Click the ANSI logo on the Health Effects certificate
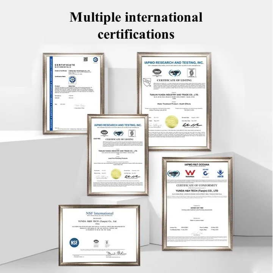This screenshot has width=273, height=273. [157, 72]
